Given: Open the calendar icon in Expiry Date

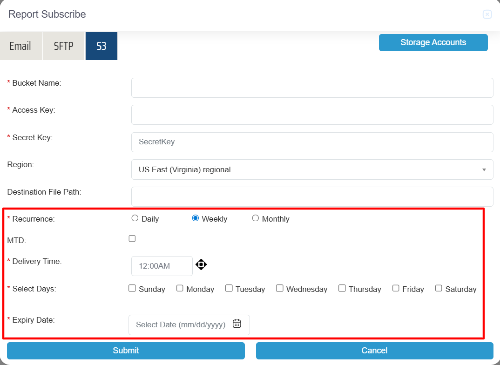Looking at the screenshot, I should coord(237,324).
